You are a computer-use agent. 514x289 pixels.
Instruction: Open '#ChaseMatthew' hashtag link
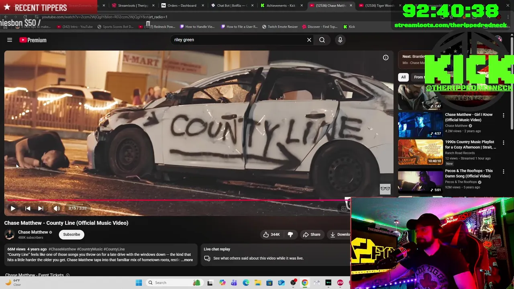(62, 249)
